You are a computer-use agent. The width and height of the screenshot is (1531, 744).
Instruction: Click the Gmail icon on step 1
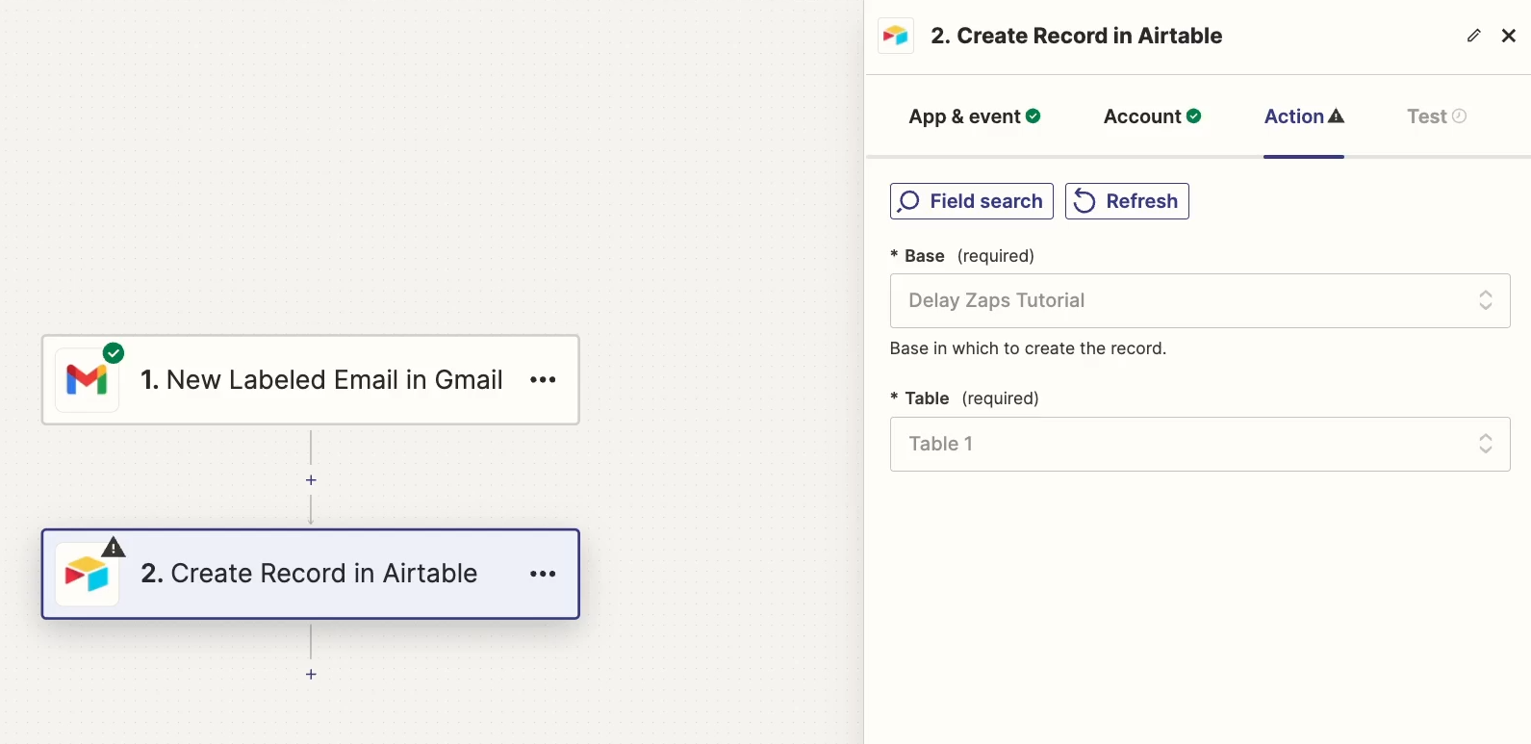(87, 380)
